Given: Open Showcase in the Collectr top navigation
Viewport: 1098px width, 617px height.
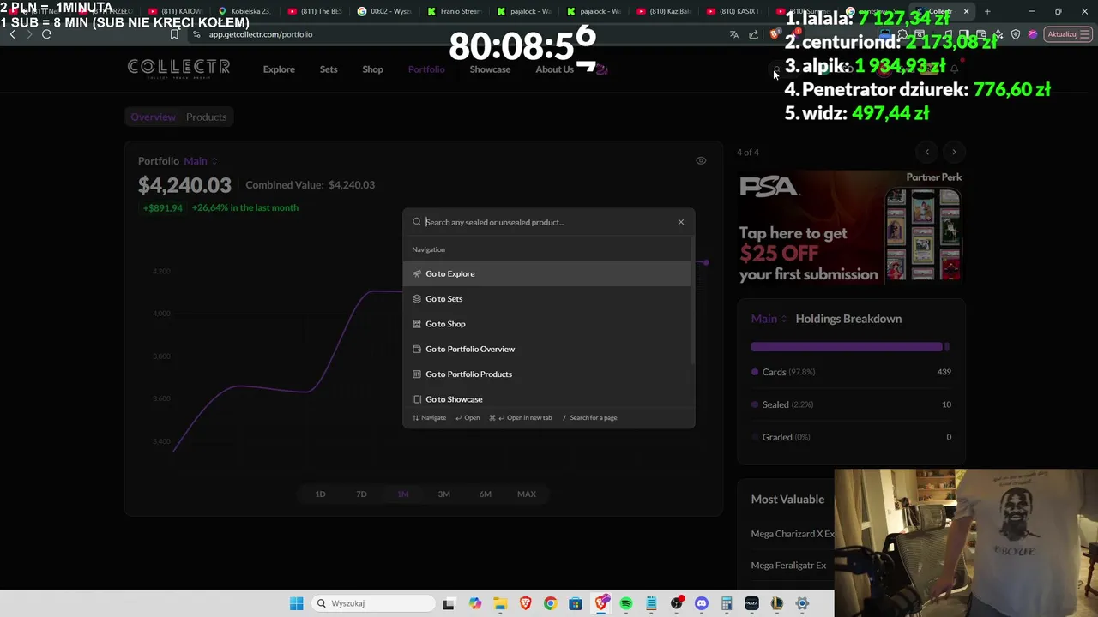Looking at the screenshot, I should point(490,69).
